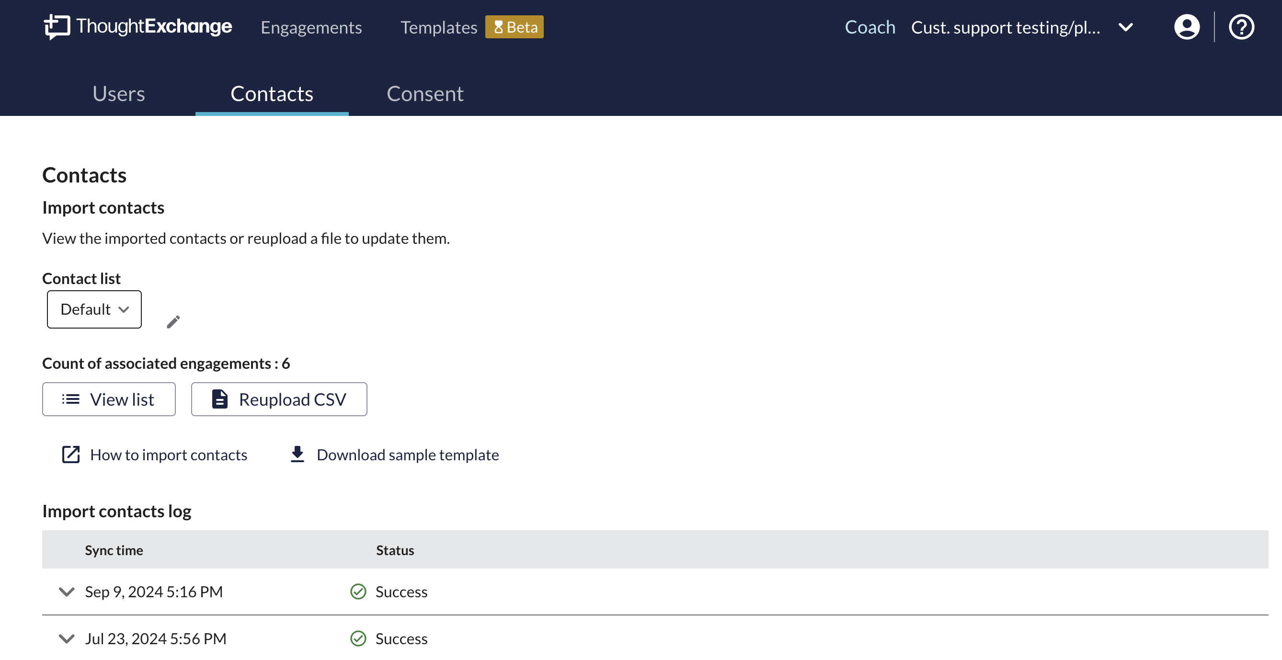Click the green check icon for Sep 9 import
The width and height of the screenshot is (1282, 660).
click(358, 592)
